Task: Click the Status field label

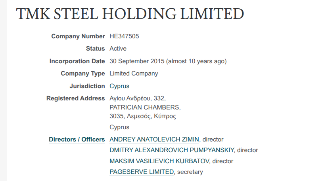Action: tap(95, 49)
